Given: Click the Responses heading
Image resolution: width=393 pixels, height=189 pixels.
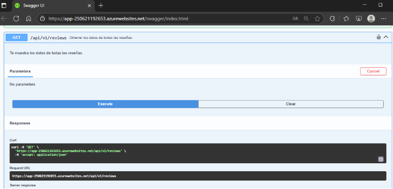Looking at the screenshot, I should (20, 123).
